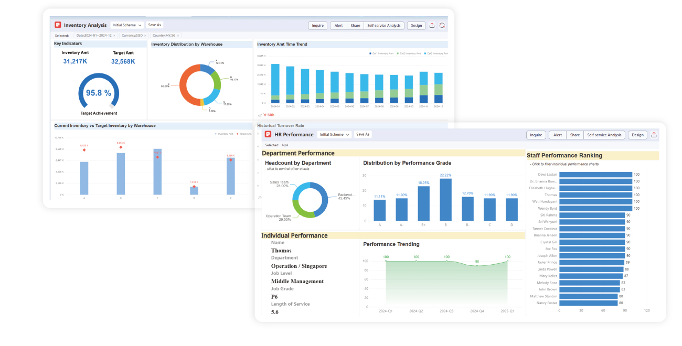Click the export icon in Inventory Analysis toolbar
Viewport: 682px width, 346px height.
pos(432,25)
